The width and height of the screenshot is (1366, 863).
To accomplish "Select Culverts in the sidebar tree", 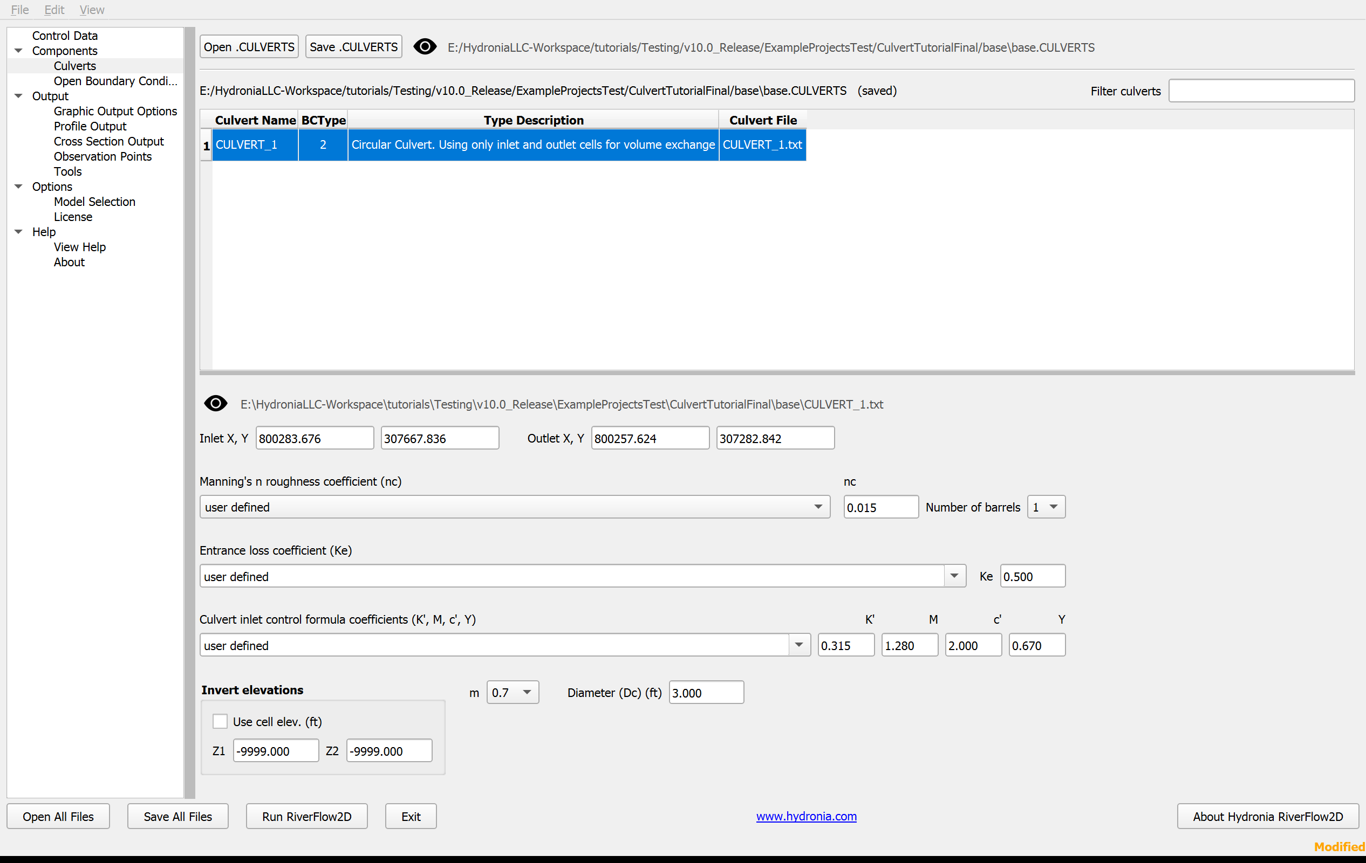I will pyautogui.click(x=74, y=66).
